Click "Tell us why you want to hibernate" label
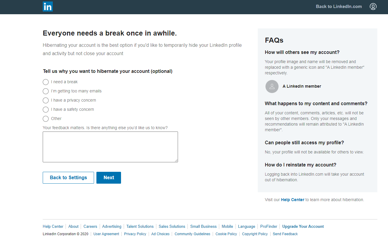 [x=108, y=71]
